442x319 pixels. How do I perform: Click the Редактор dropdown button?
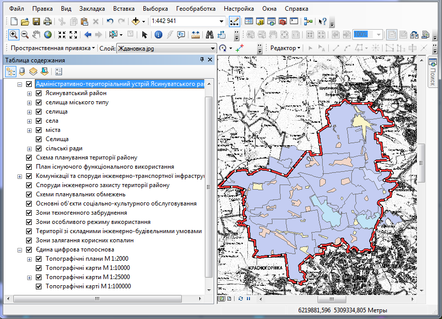pos(285,48)
